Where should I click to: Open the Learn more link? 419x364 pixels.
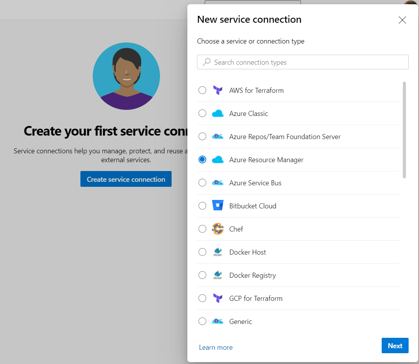click(x=215, y=347)
